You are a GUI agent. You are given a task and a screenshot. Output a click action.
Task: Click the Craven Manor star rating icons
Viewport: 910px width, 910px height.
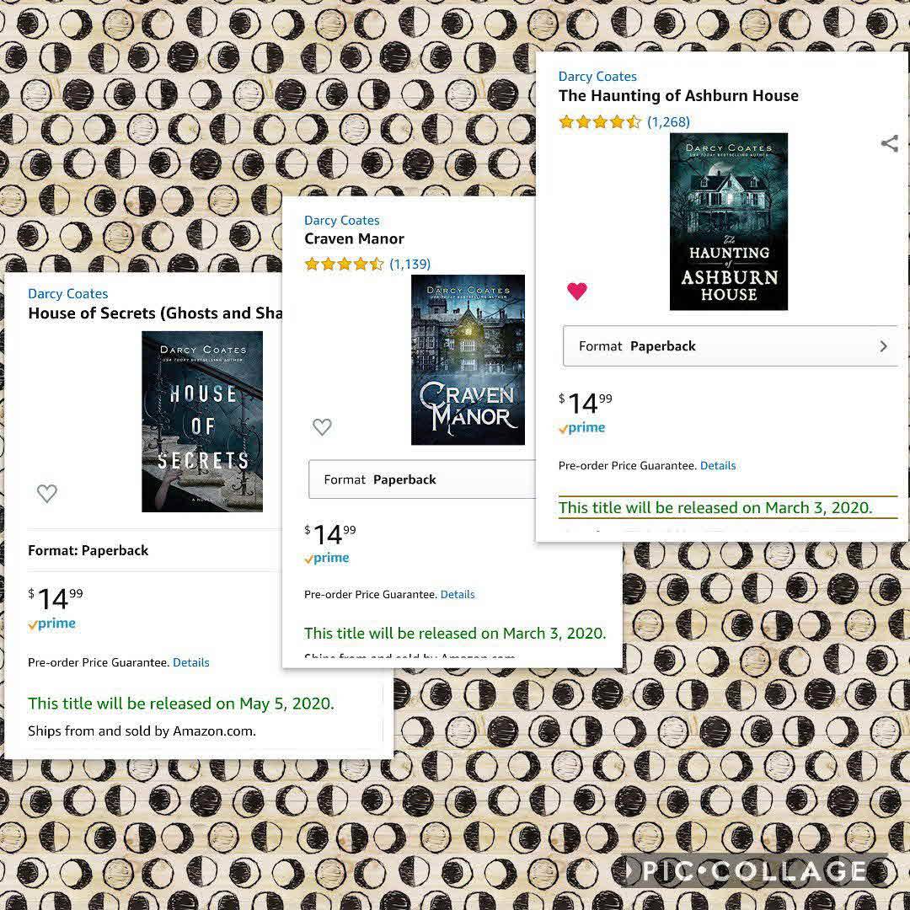tap(344, 265)
